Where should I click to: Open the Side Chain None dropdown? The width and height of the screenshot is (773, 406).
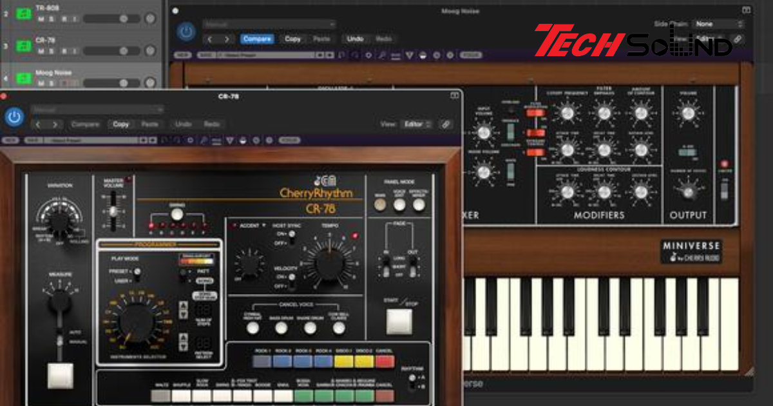pos(718,24)
